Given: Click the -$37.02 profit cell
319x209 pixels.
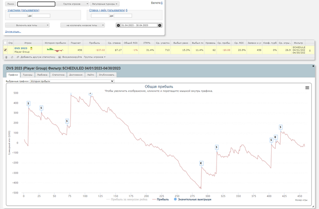Looking at the screenshot, I should tap(94, 50).
